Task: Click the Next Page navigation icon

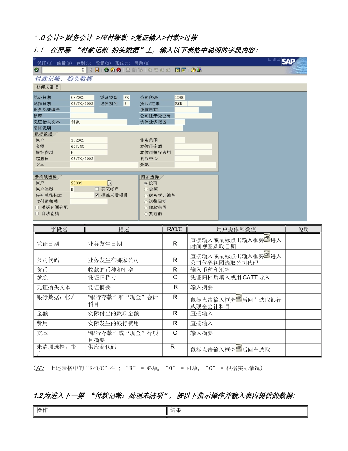Action: pyautogui.click(x=162, y=70)
